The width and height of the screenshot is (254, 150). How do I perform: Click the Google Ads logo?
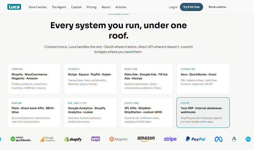point(234,139)
